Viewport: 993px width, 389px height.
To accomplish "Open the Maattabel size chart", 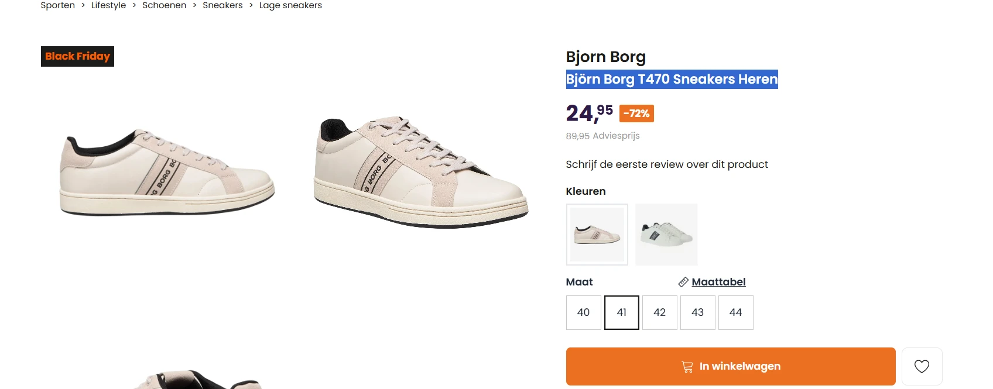I will 718,282.
